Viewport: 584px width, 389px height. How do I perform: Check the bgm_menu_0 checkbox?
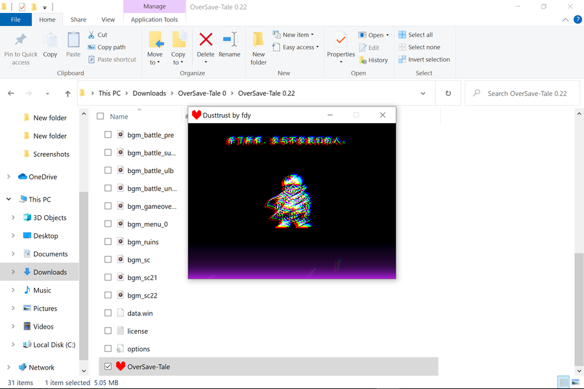point(108,224)
